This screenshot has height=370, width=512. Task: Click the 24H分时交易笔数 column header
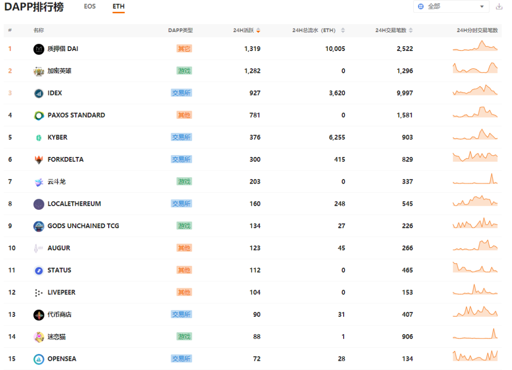pyautogui.click(x=477, y=30)
